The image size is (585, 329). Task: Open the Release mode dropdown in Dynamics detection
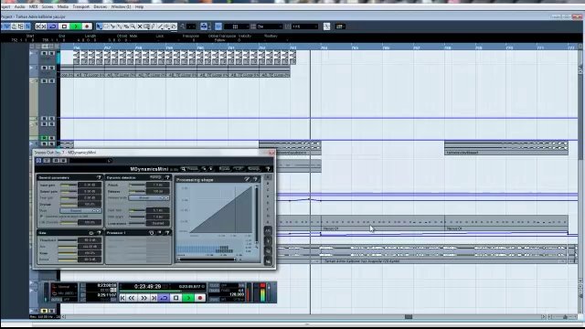click(x=148, y=198)
